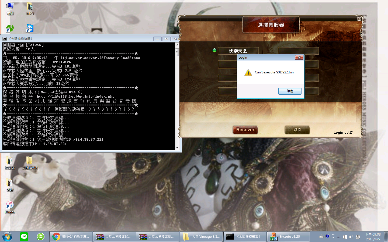Close the 選擇伺服器 launcher window
388x242 pixels.
click(x=359, y=19)
